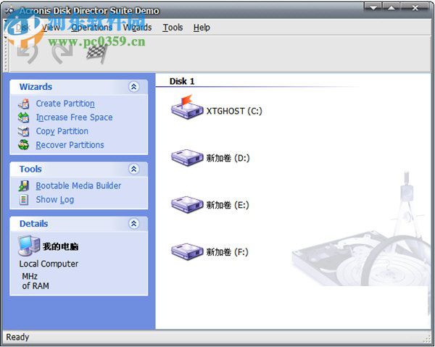Select the E: volume drive icon
Viewport: 435px width, 347px height.
click(187, 204)
